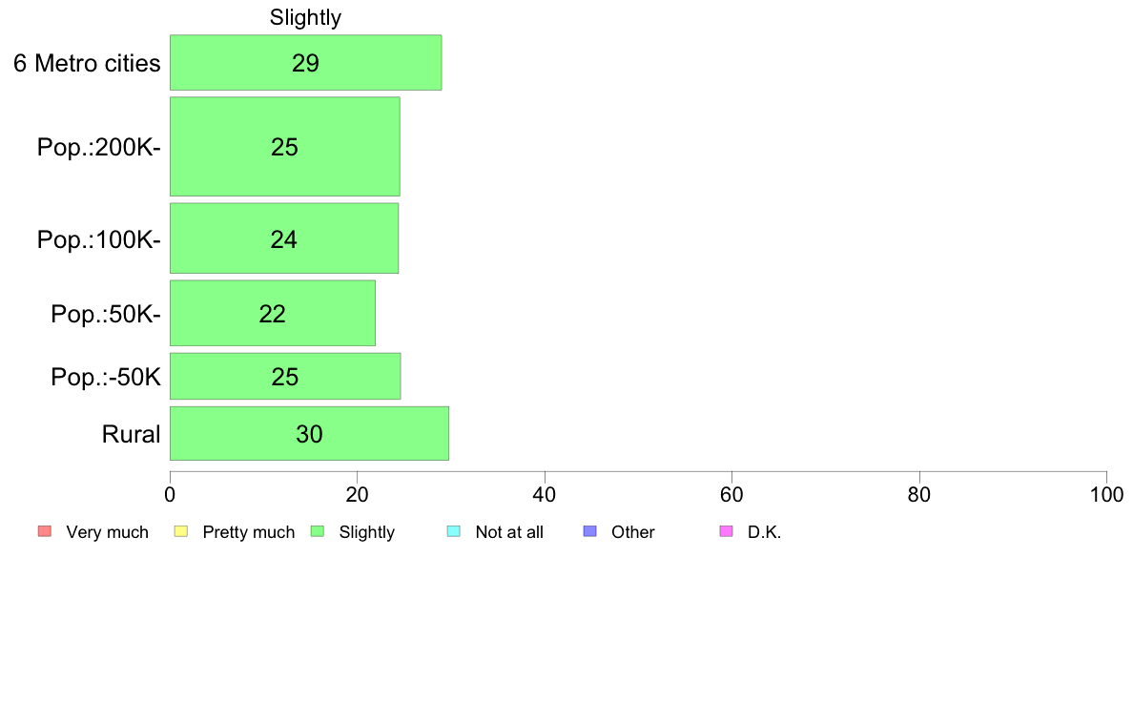Click the 40 axis tick label
Image resolution: width=1133 pixels, height=702 pixels.
(545, 494)
